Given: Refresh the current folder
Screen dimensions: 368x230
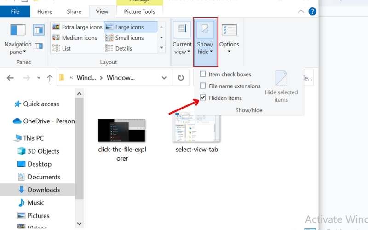Looking at the screenshot, I should [x=180, y=78].
